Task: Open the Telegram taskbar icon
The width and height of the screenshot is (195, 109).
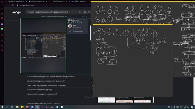Action: click(x=37, y=107)
